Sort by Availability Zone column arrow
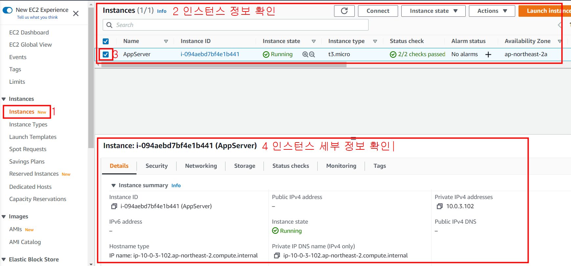571x266 pixels. coord(560,41)
